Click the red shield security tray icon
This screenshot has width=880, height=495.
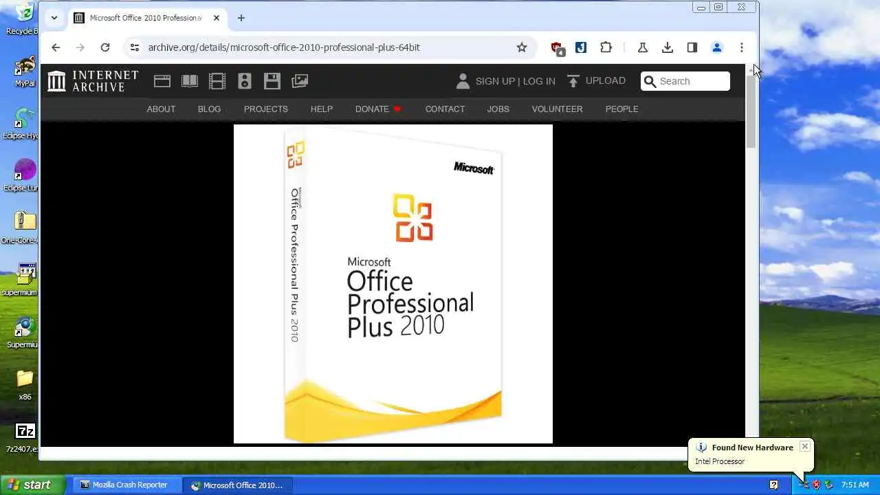(x=816, y=485)
